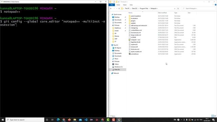
Task: Open Music under This PC
Action: point(116,59)
